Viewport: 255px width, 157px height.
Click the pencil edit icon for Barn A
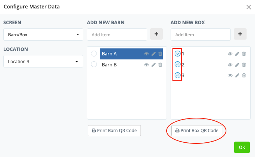pos(153,54)
